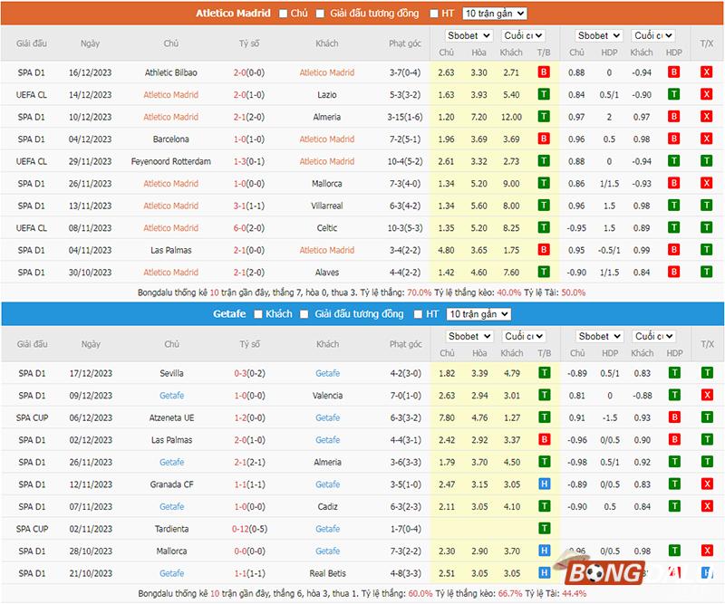Check the Khách checkbox beside Getafe
725x604 pixels.
tap(258, 314)
